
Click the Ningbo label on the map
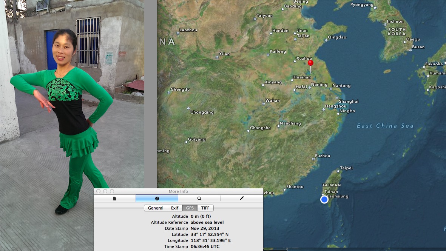pos(347,111)
